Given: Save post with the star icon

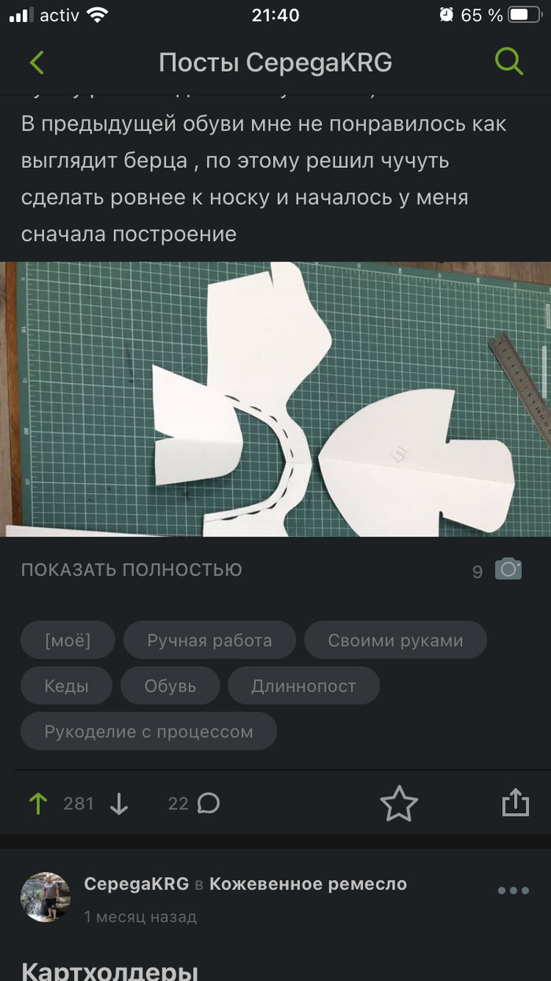Looking at the screenshot, I should [x=399, y=804].
